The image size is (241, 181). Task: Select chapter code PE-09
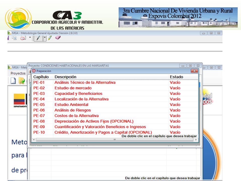point(39,127)
